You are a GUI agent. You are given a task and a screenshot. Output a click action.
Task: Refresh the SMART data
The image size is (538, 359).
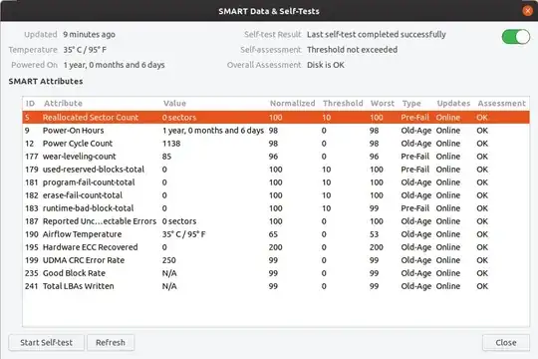click(x=111, y=342)
